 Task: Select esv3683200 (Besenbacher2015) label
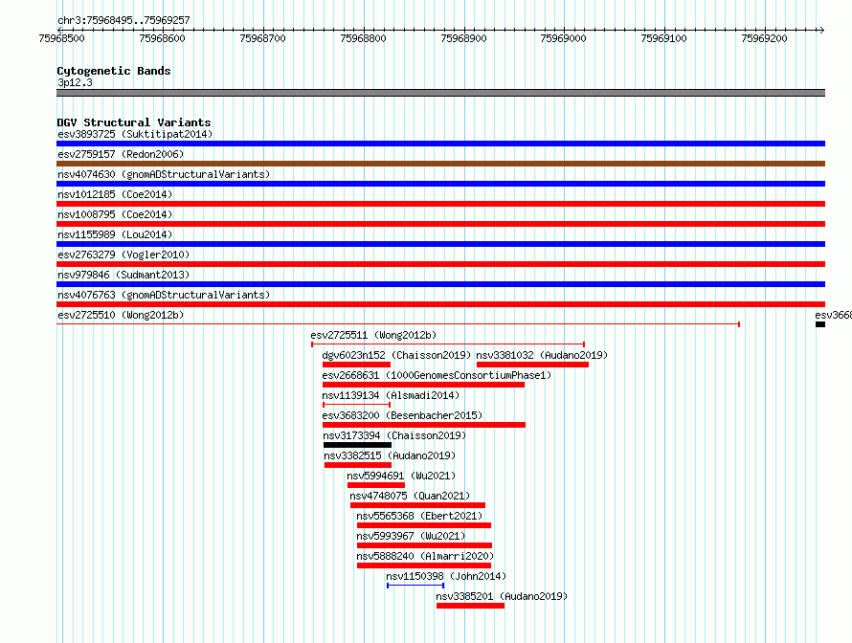pyautogui.click(x=402, y=415)
